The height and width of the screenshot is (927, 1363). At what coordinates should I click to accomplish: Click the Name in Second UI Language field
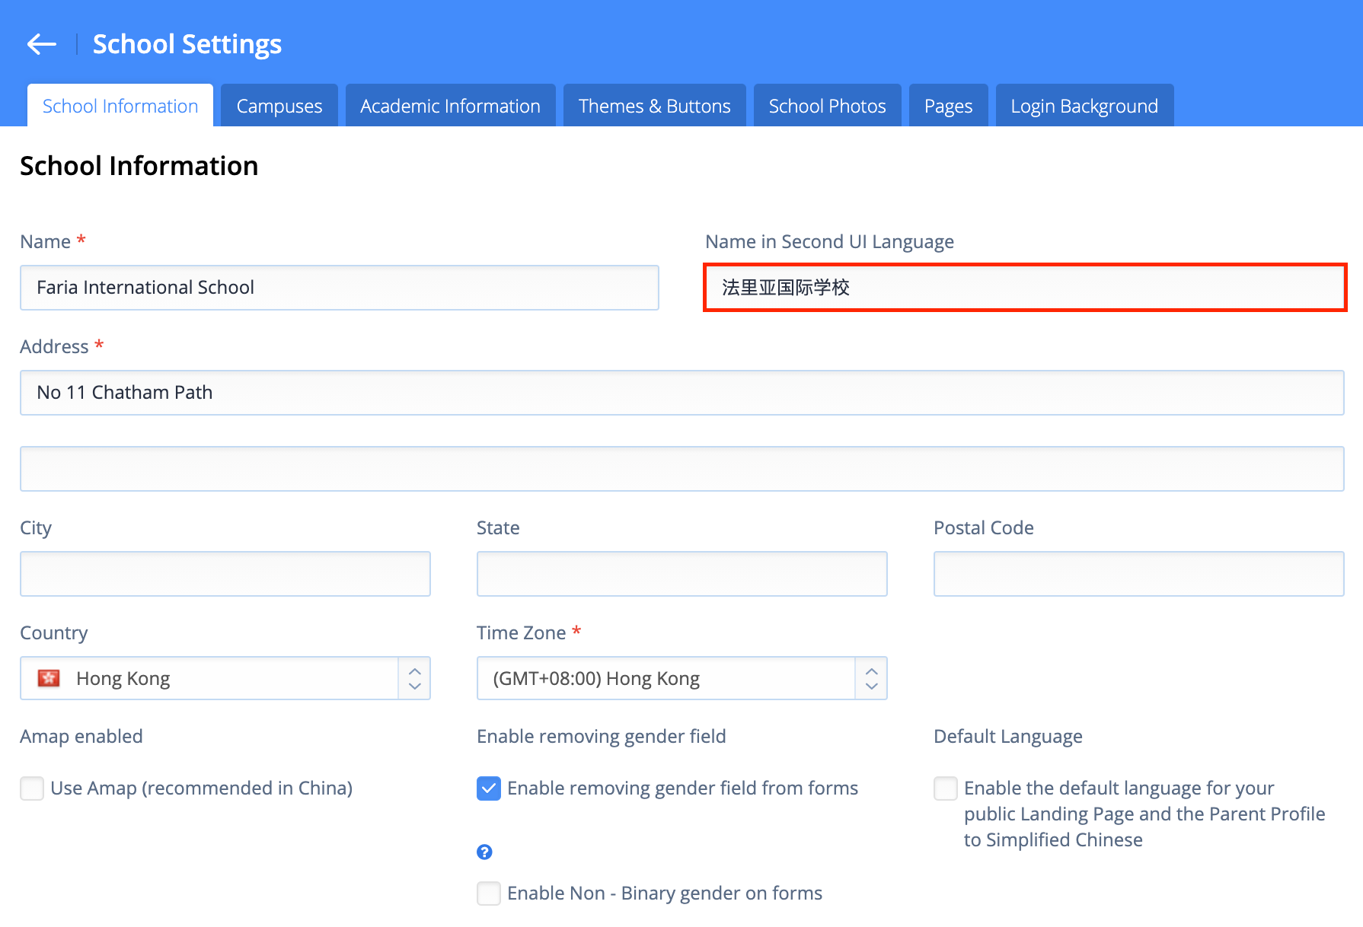tap(1025, 288)
